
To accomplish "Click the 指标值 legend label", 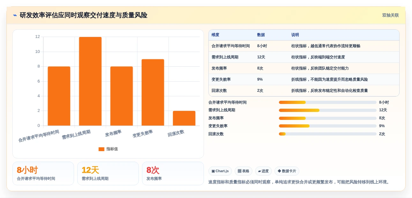I will pyautogui.click(x=112, y=149).
